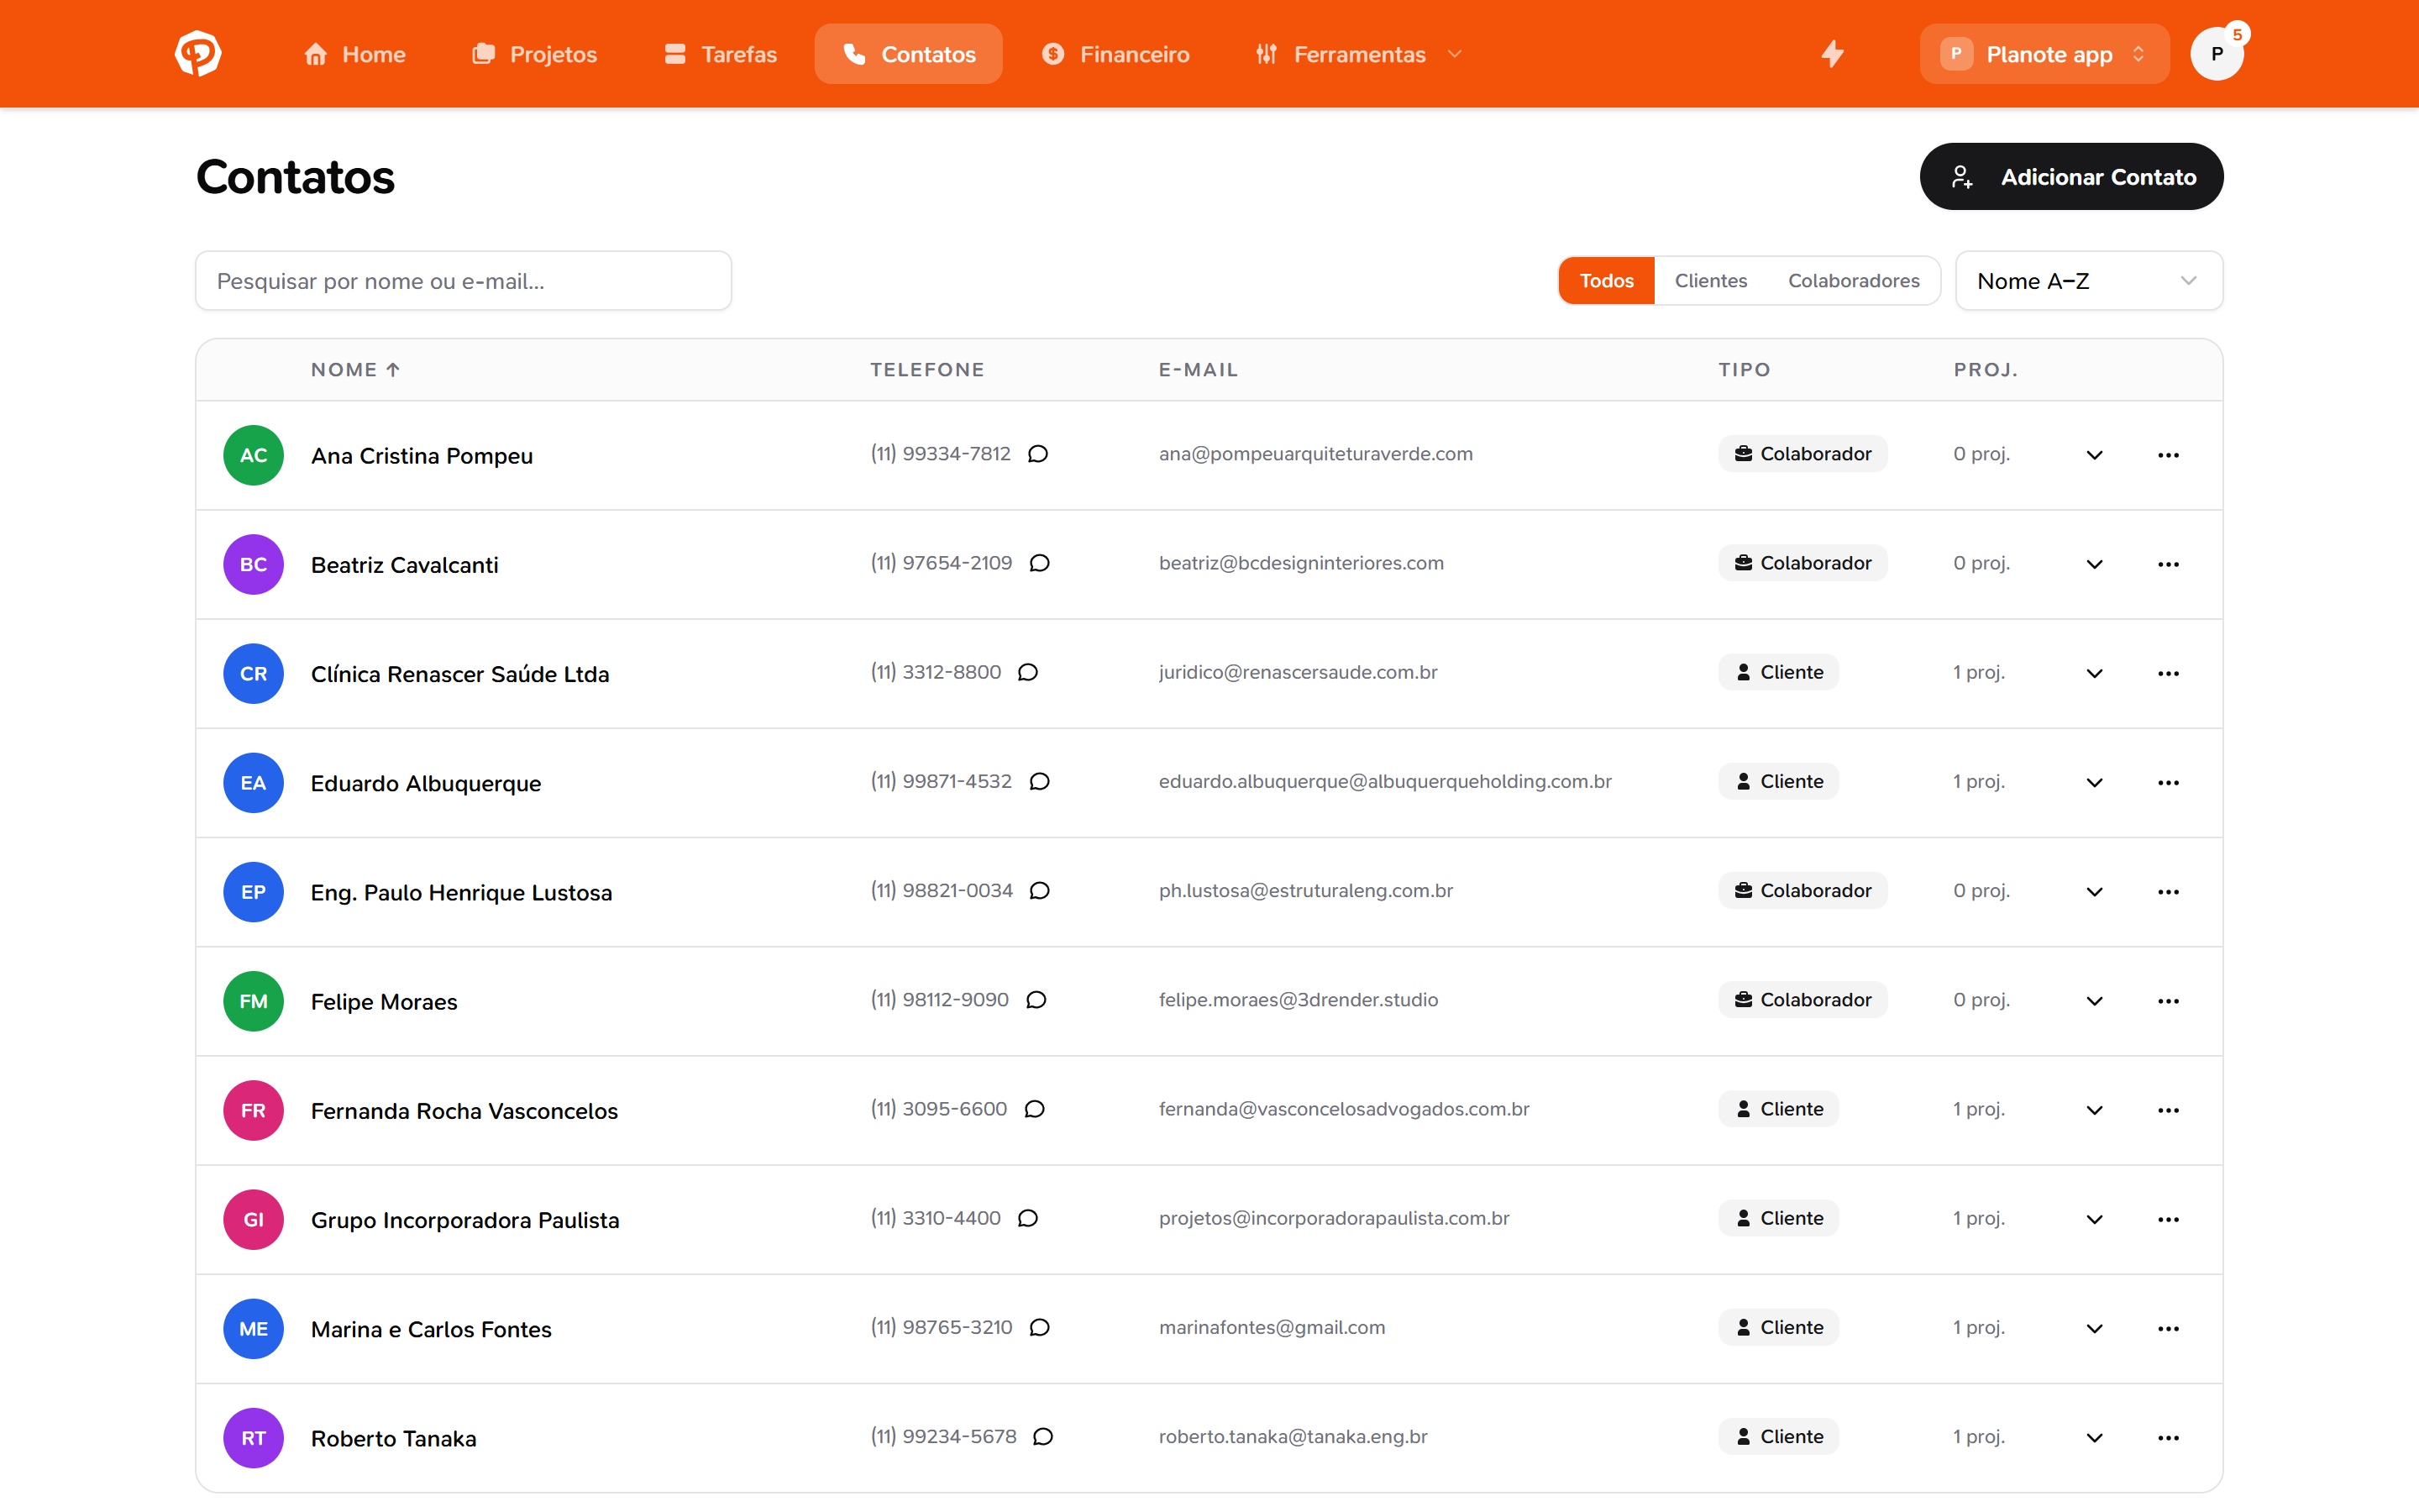Open email link marinafontes@gmail.com
The image size is (2419, 1512).
point(1272,1327)
